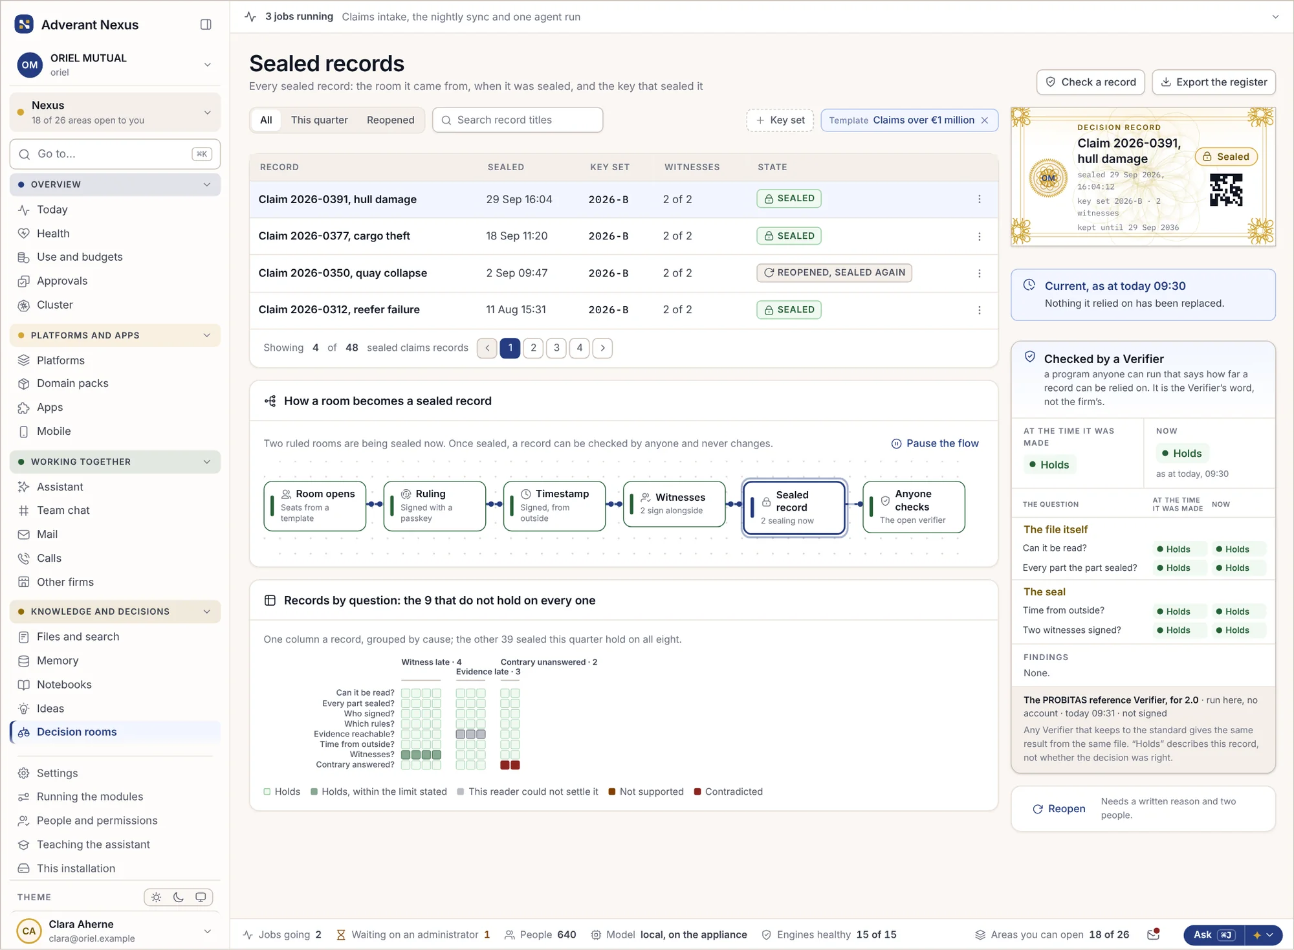Click the Adverant Nexus logo icon
This screenshot has width=1294, height=950.
click(x=24, y=25)
